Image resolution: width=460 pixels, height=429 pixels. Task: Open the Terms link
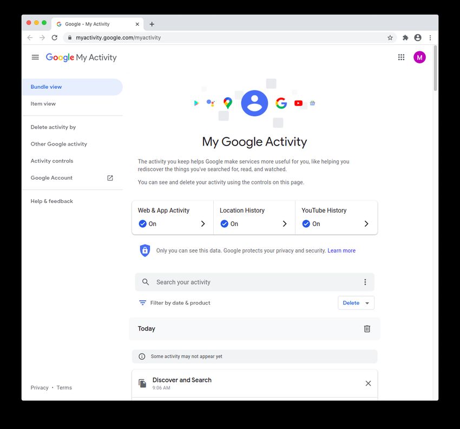(64, 388)
